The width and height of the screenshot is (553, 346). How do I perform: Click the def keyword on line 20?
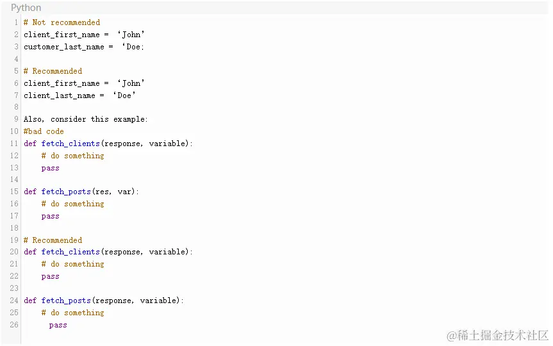[x=30, y=252]
